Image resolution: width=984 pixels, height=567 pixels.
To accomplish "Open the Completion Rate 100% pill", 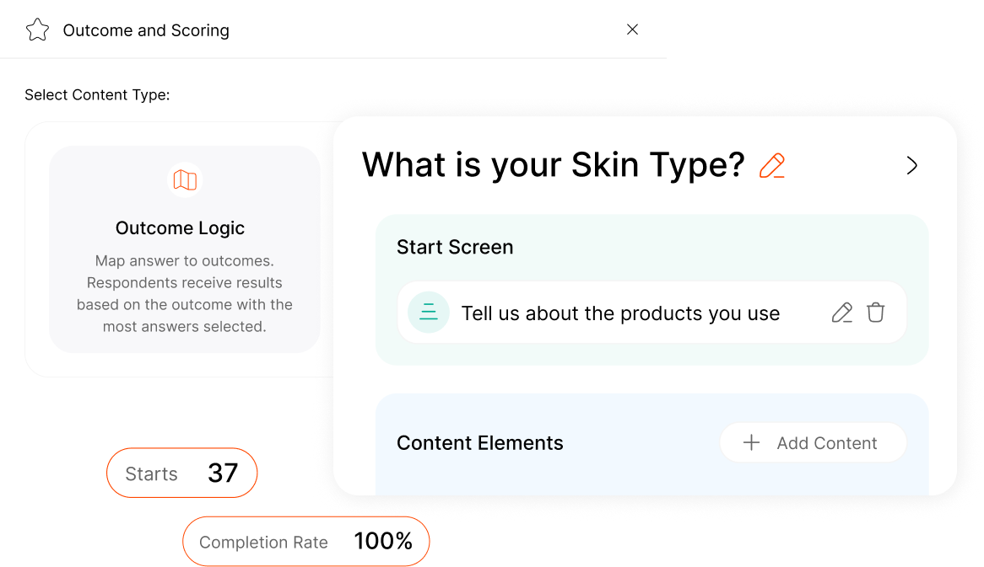I will coord(305,542).
